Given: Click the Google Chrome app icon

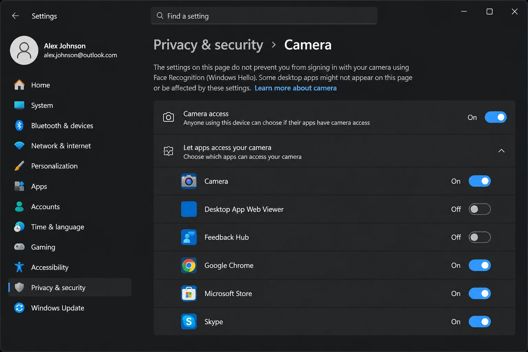Looking at the screenshot, I should pyautogui.click(x=189, y=265).
